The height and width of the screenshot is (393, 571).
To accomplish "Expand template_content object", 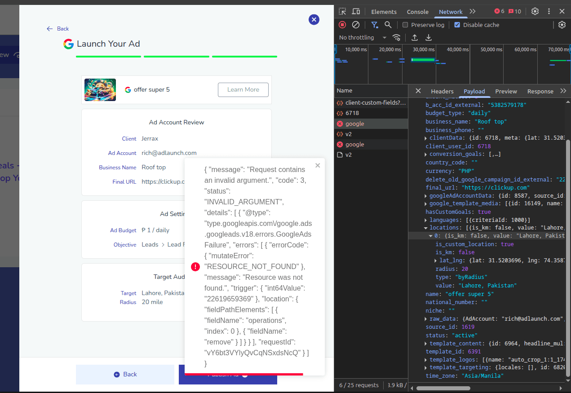I will [426, 344].
